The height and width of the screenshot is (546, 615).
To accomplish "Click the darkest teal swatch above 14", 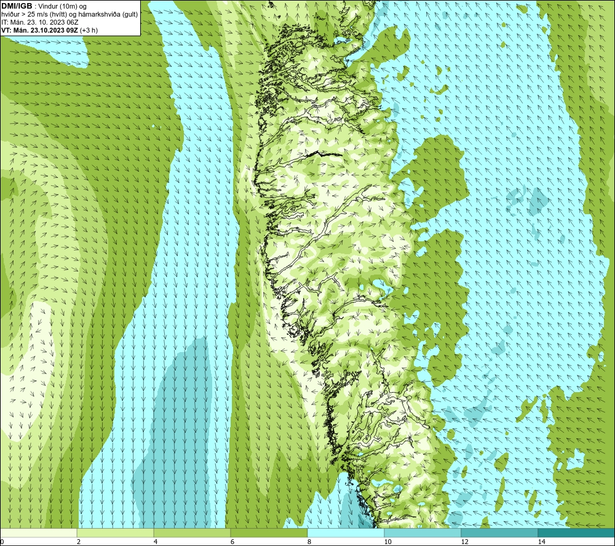I will 577,532.
